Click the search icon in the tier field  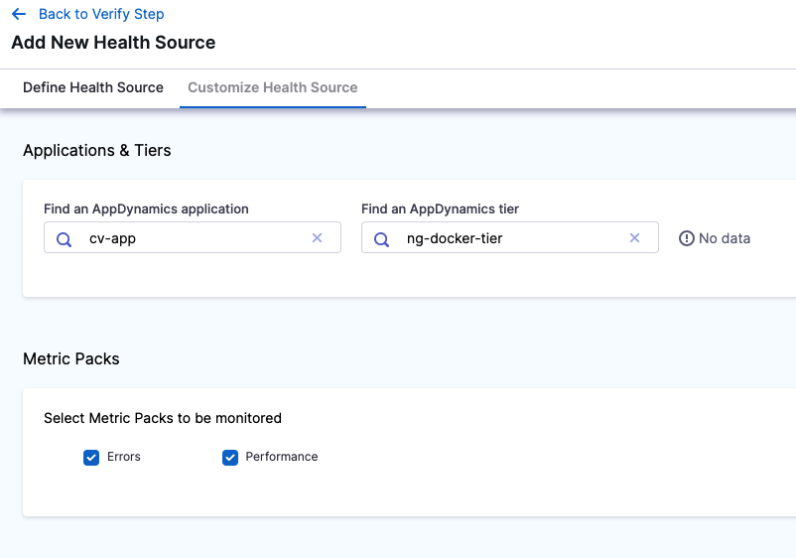tap(382, 238)
